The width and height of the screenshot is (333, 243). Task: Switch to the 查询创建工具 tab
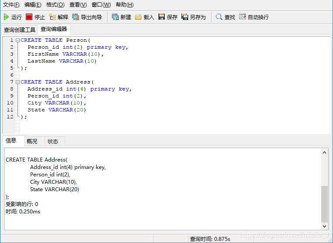click(19, 30)
